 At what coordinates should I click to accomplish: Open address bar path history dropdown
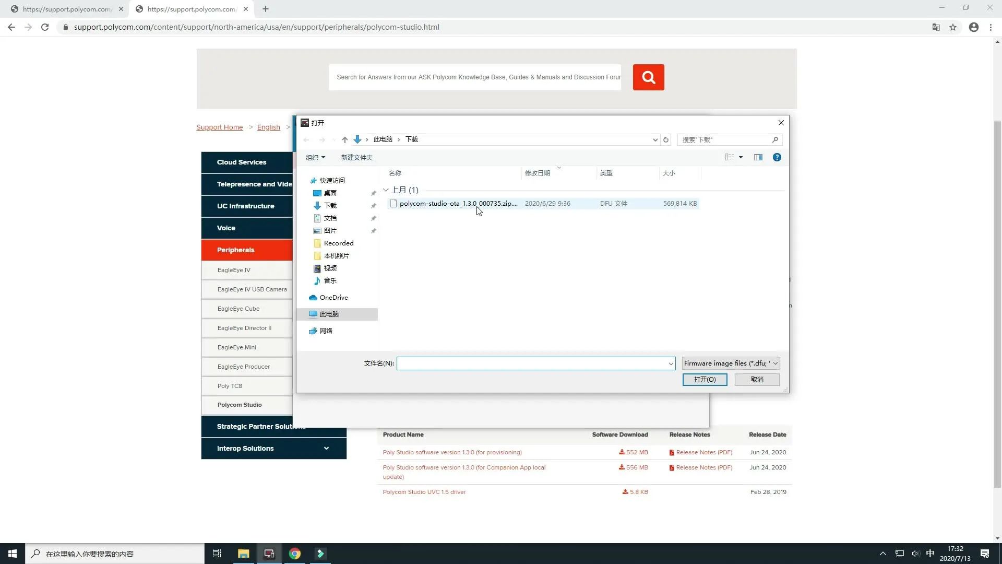click(655, 139)
